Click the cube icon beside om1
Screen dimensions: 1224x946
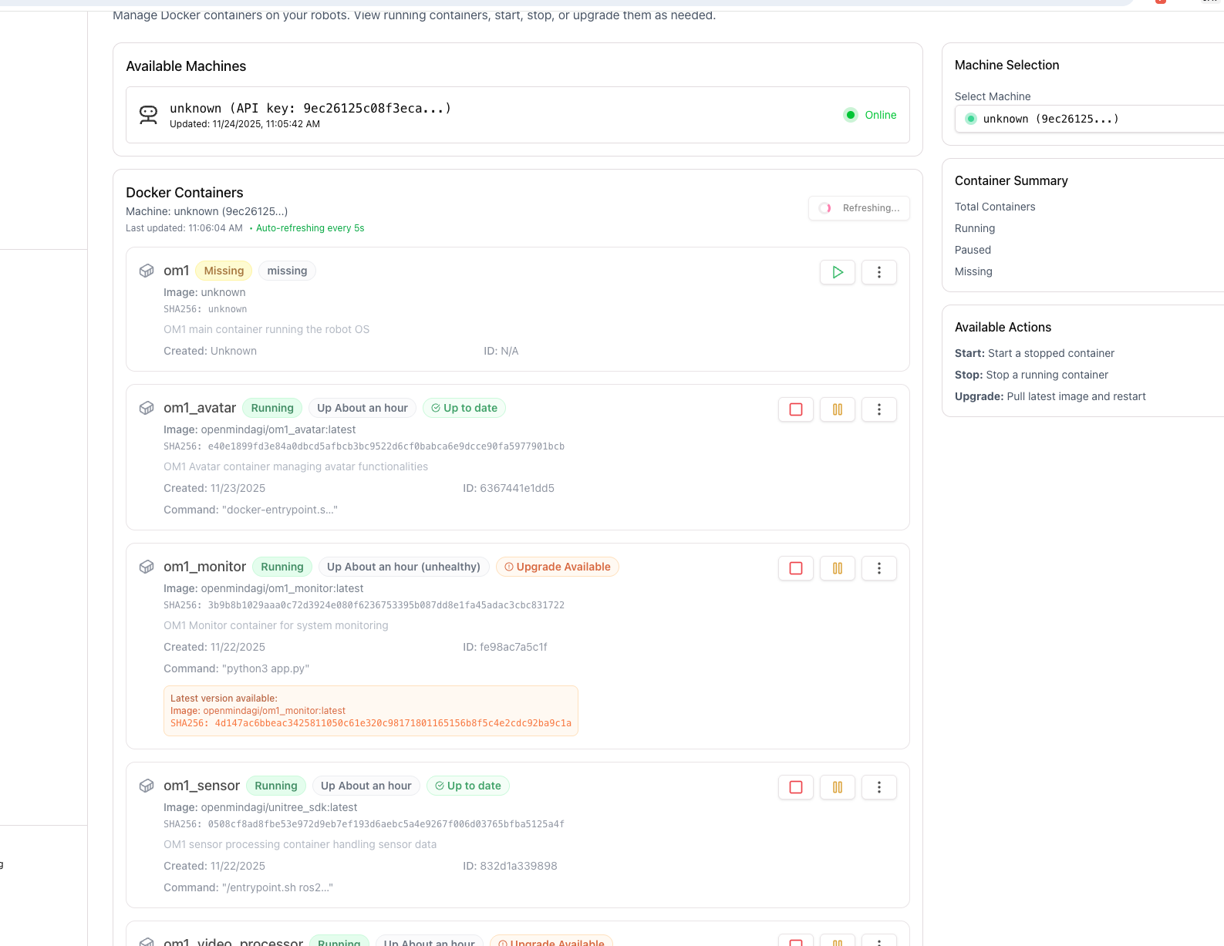pyautogui.click(x=147, y=271)
